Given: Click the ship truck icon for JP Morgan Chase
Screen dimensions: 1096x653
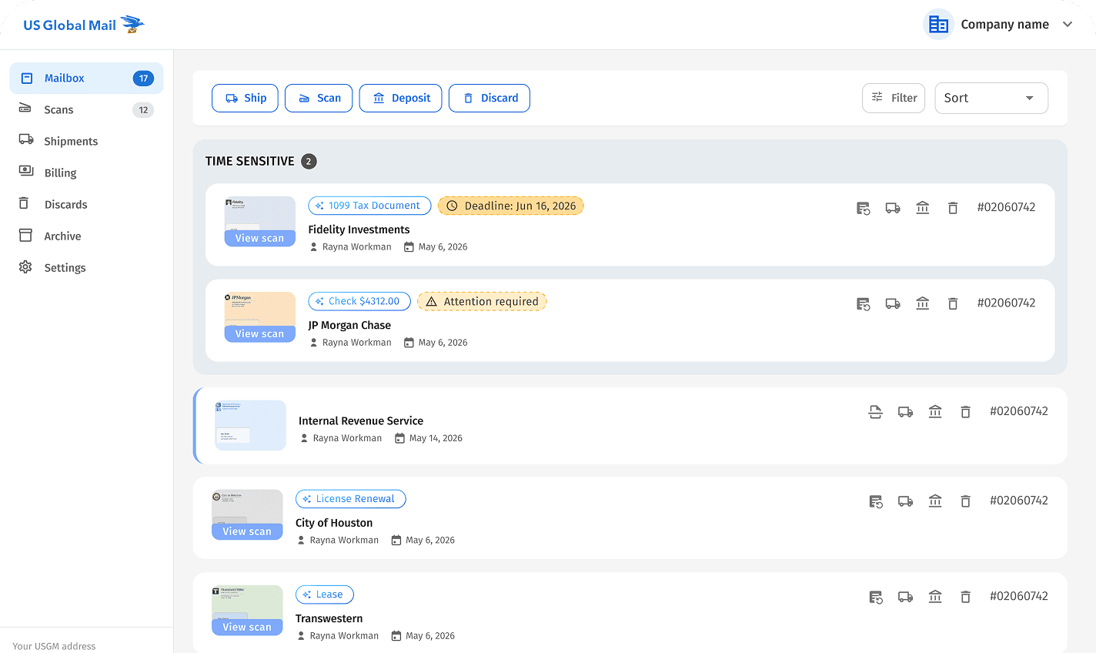Looking at the screenshot, I should click(x=893, y=303).
